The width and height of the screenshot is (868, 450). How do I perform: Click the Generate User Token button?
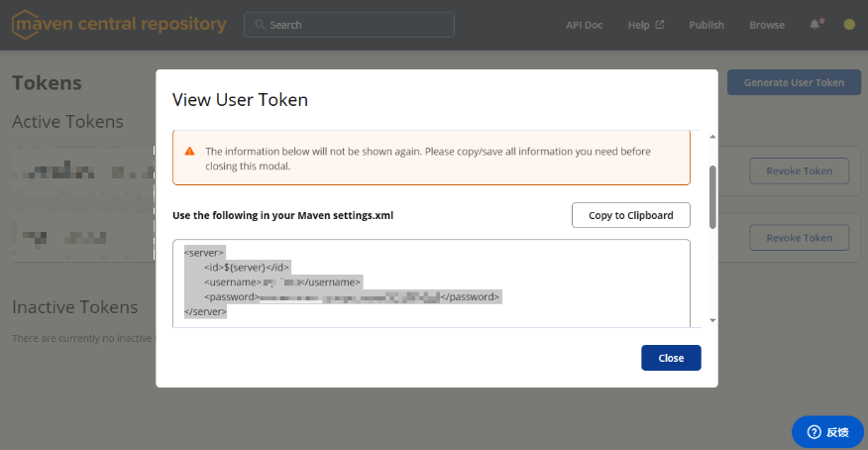794,82
